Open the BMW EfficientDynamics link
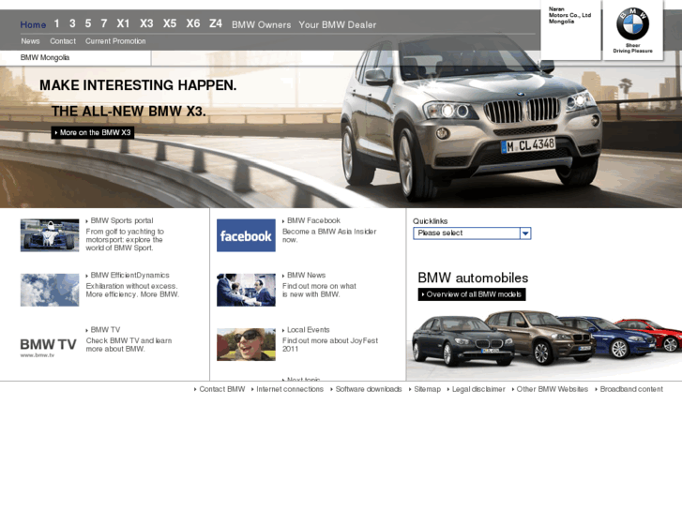The width and height of the screenshot is (682, 511). coord(129,276)
